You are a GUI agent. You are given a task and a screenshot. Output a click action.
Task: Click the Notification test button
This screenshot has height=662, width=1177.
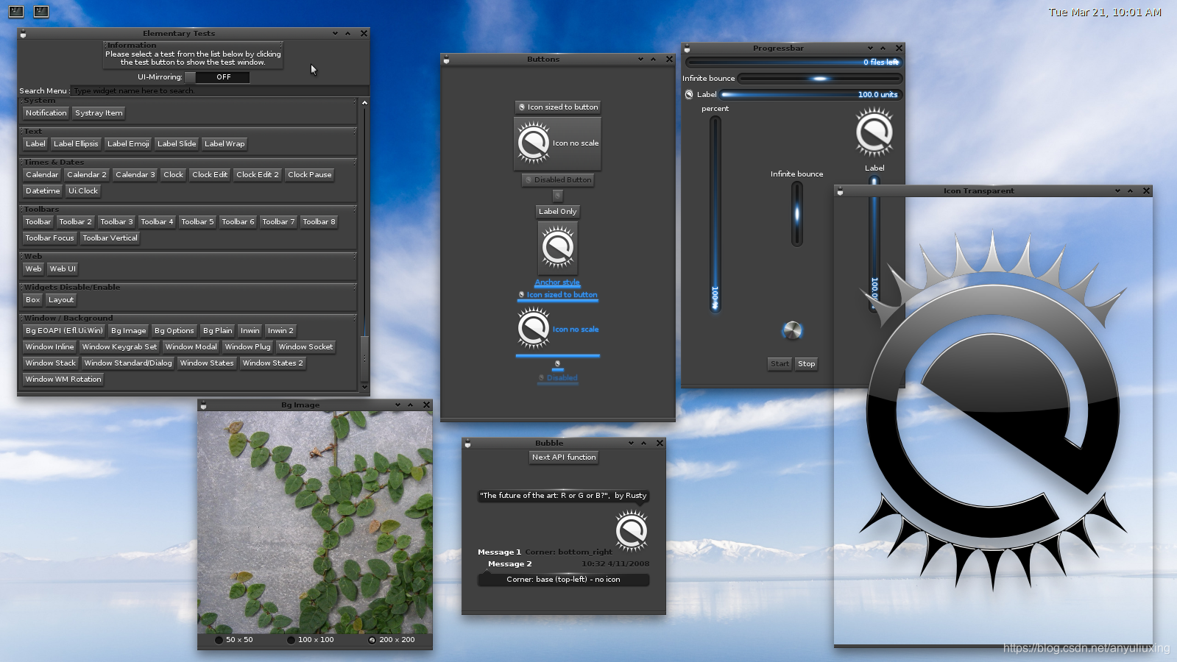pos(46,113)
